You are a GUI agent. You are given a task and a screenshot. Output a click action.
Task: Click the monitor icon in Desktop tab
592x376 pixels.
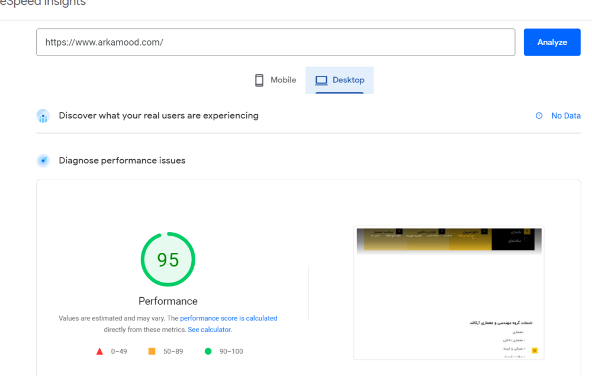321,80
